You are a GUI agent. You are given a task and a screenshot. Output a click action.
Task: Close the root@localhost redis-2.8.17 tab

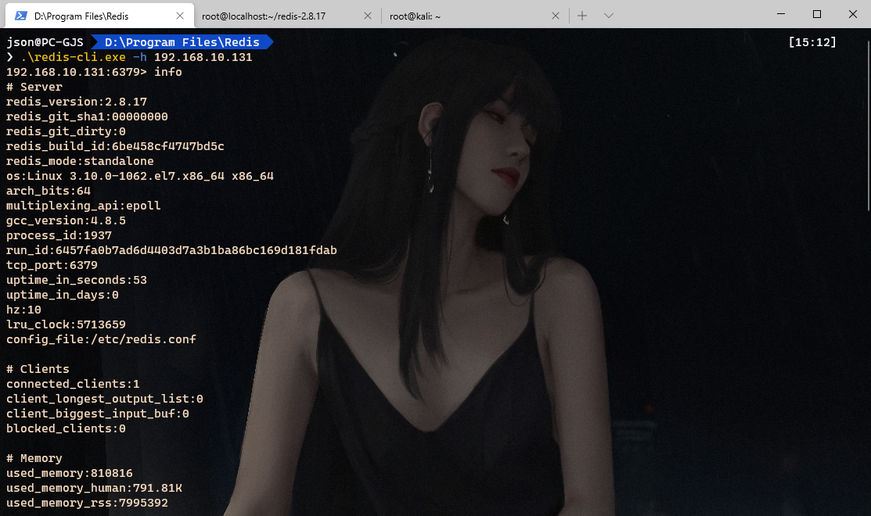click(x=368, y=16)
